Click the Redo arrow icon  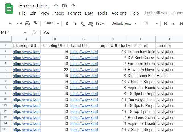(19, 23)
